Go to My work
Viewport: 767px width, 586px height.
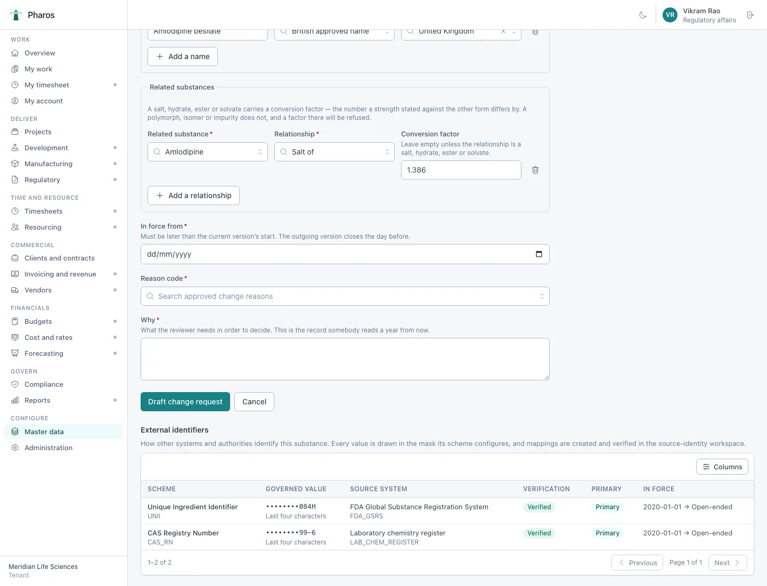[x=64, y=69]
